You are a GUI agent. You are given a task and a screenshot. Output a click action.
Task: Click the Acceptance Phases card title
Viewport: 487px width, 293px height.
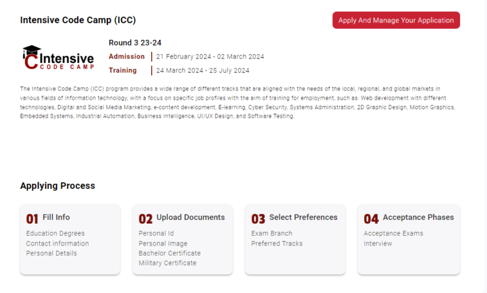click(418, 217)
